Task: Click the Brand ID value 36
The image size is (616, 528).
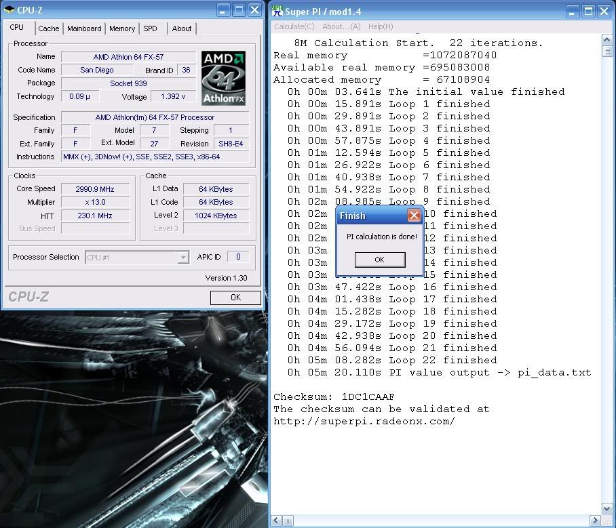Action: [x=186, y=70]
